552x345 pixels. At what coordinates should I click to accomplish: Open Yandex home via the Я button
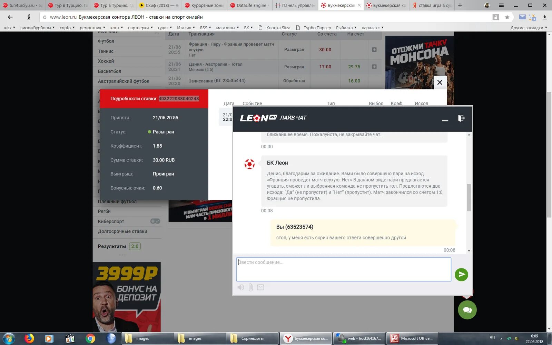(29, 17)
